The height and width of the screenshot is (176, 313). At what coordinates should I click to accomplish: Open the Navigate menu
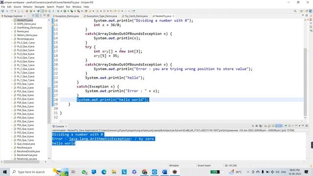[40, 7]
